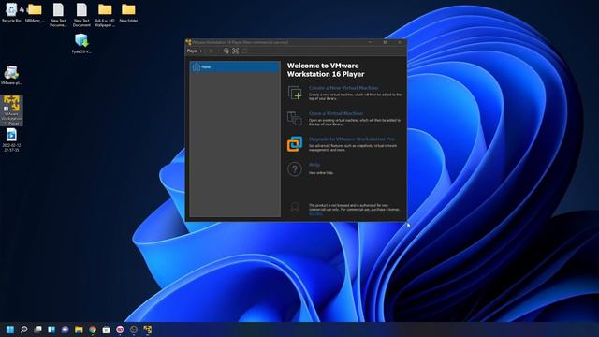Open the Help link
The width and height of the screenshot is (599, 337).
(x=314, y=165)
